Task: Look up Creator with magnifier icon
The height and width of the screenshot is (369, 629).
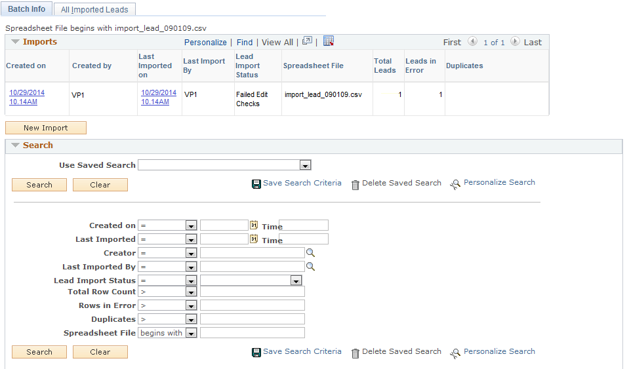Action: tap(310, 253)
